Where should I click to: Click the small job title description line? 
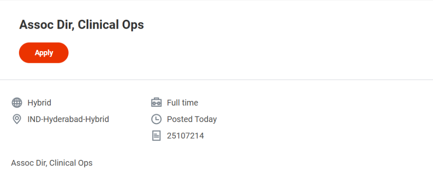coord(52,163)
